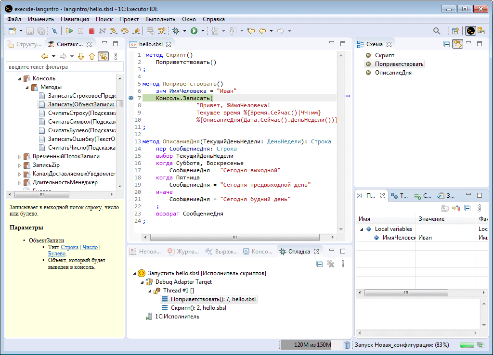
Task: Switch to the 1C:Executor perspective icon
Action: 470,31
